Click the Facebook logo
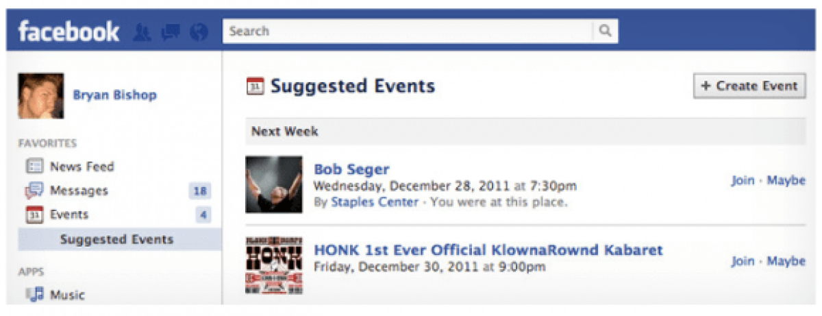822x316 pixels. (x=68, y=32)
